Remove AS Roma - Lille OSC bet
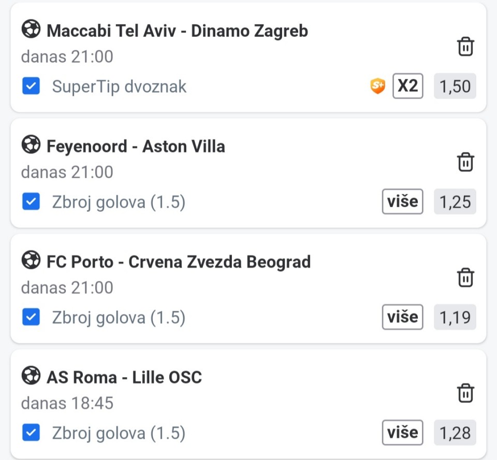Image resolution: width=497 pixels, height=460 pixels. [465, 393]
